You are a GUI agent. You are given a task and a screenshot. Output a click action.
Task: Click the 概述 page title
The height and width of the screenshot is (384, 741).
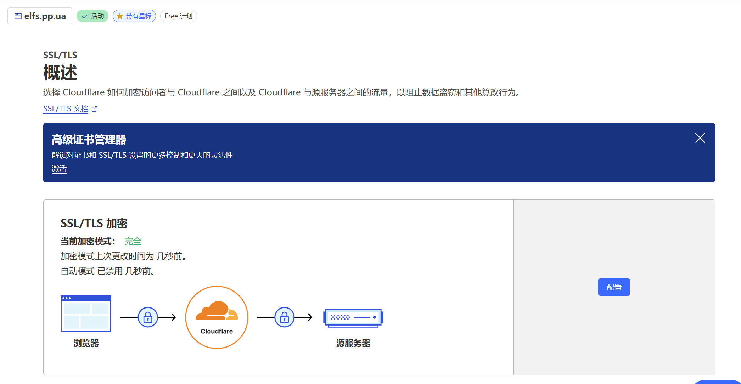60,73
